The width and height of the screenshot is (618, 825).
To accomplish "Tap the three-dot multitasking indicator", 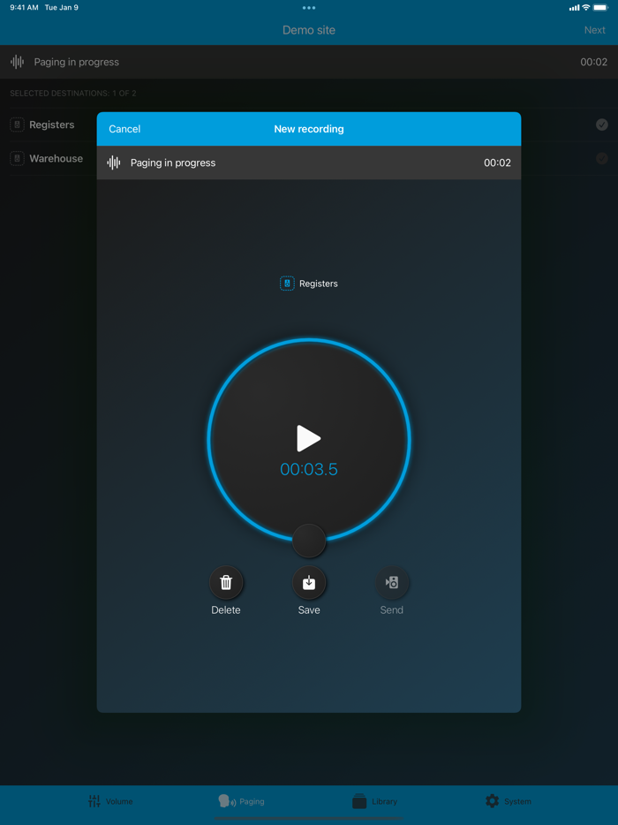I will point(309,8).
